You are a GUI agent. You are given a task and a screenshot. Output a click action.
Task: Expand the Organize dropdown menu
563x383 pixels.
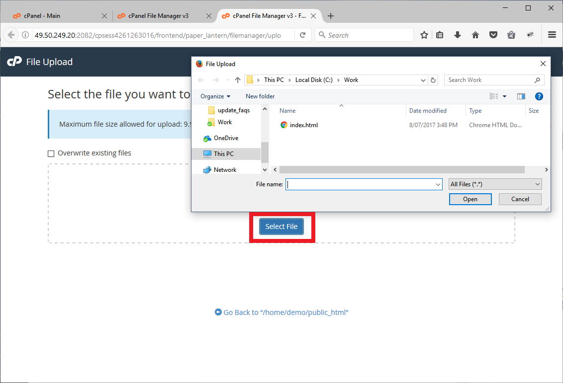tap(215, 96)
